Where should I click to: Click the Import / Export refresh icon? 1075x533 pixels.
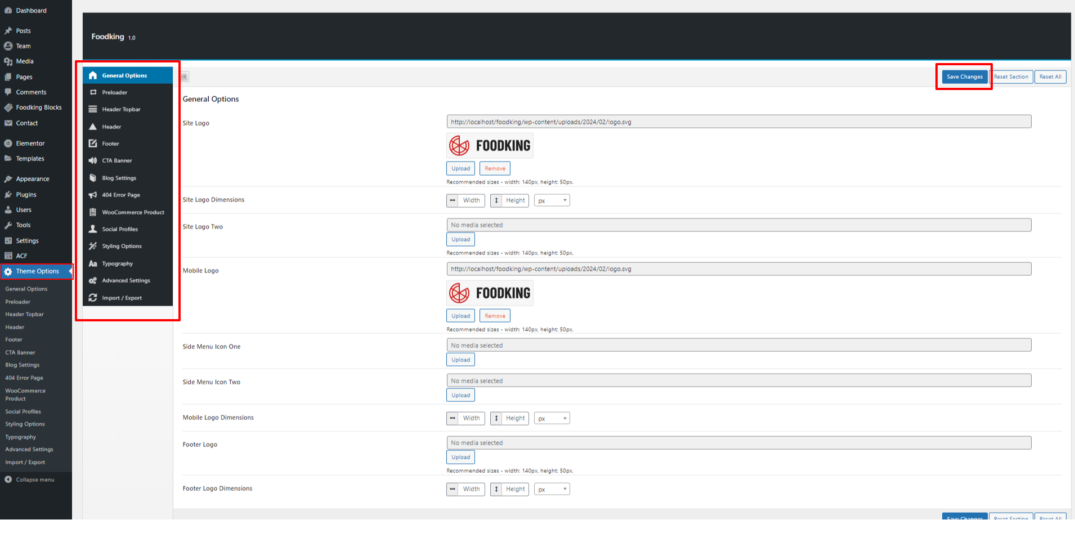click(93, 298)
